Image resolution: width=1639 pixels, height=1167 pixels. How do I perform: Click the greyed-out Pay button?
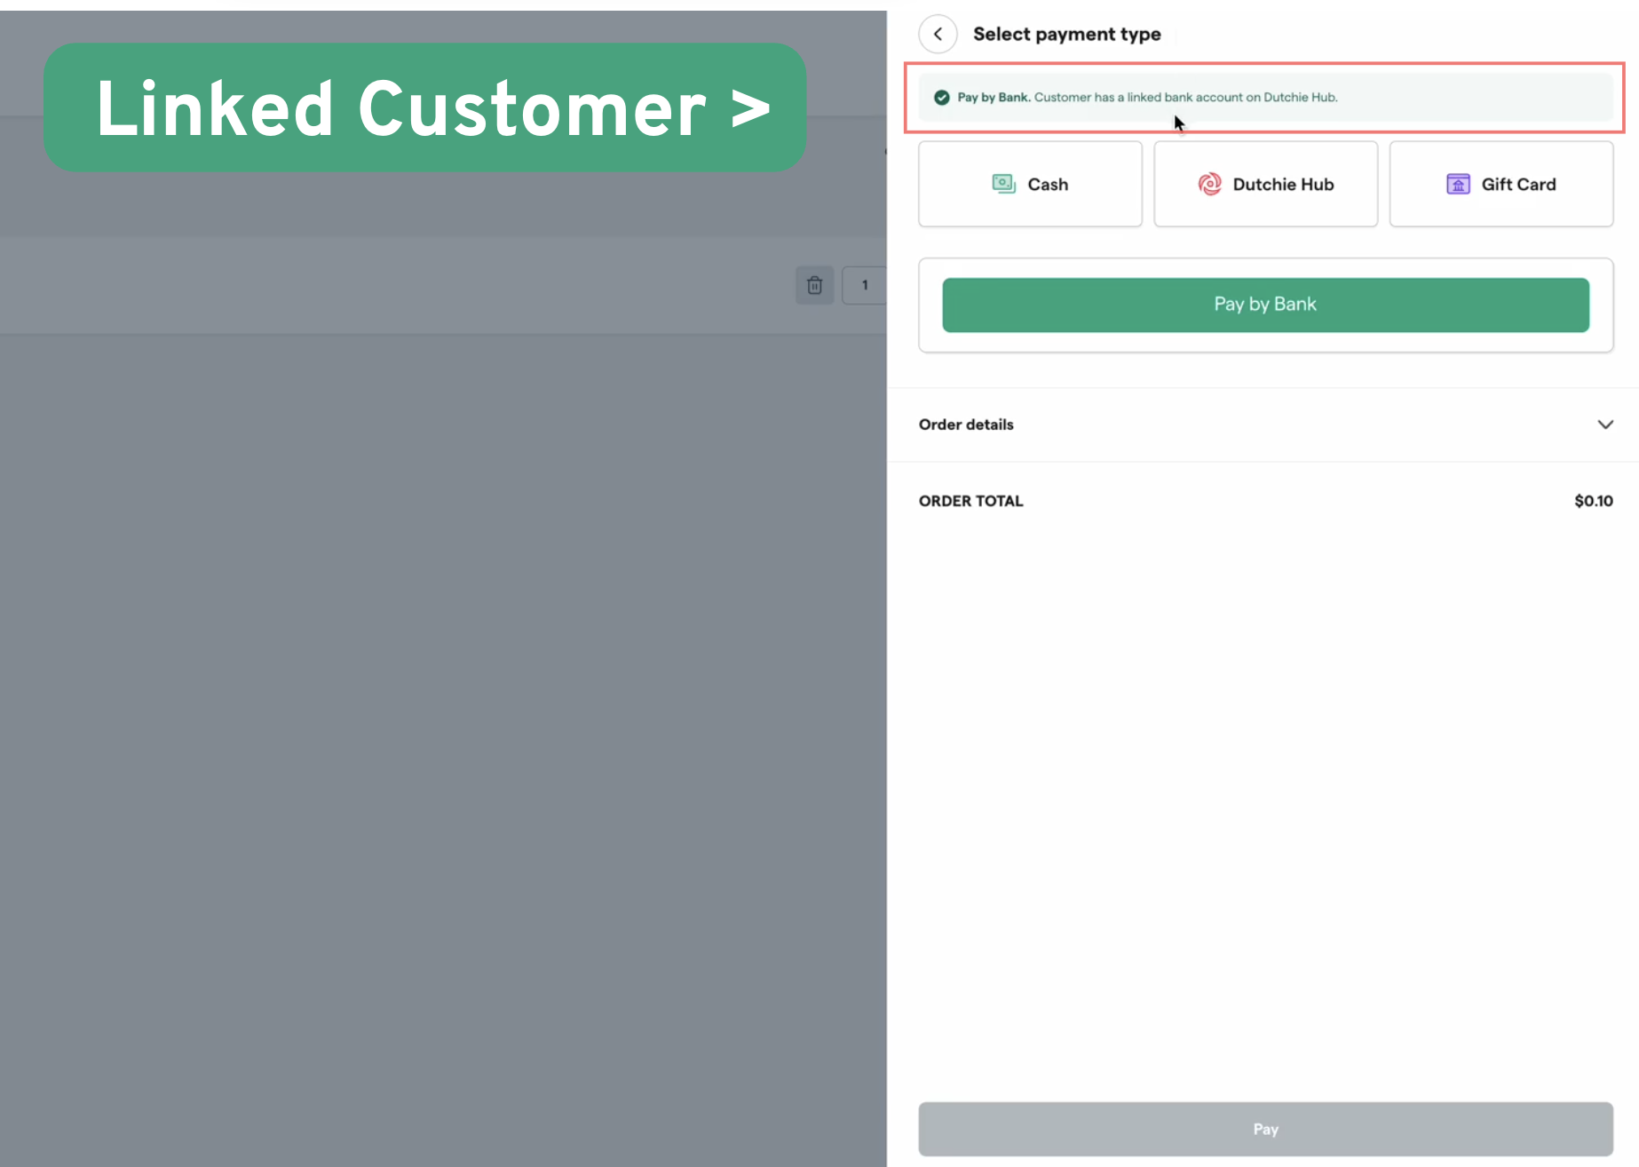click(1265, 1129)
